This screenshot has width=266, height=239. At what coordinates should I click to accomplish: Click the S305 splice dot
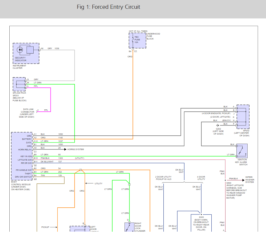coord(201,214)
